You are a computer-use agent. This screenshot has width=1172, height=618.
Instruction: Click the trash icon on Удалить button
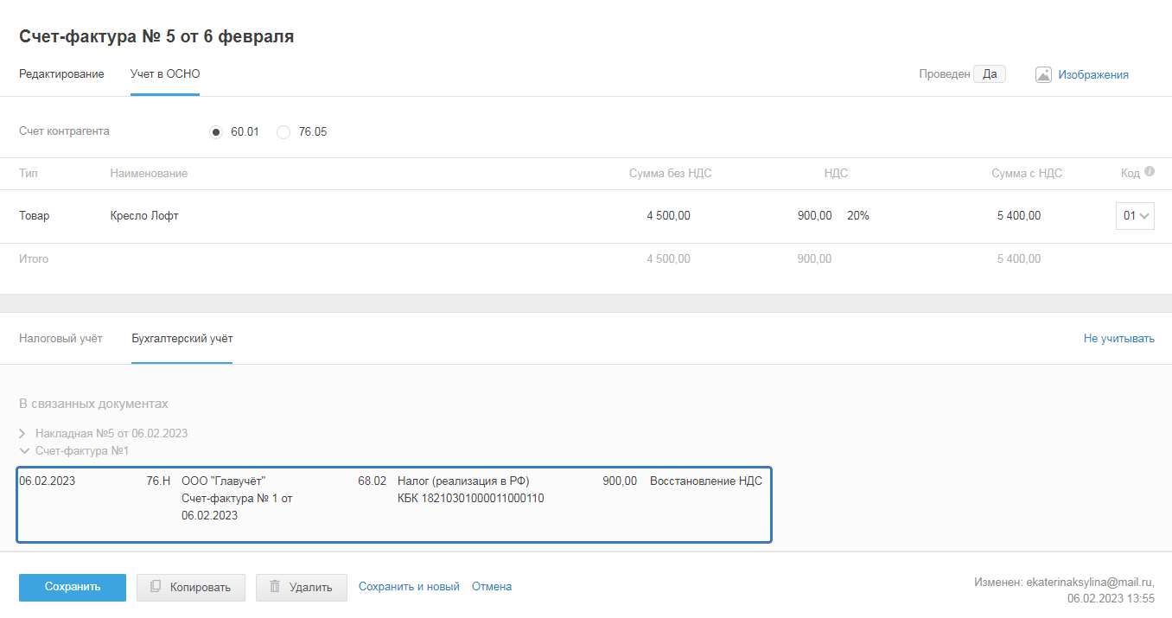coord(275,587)
